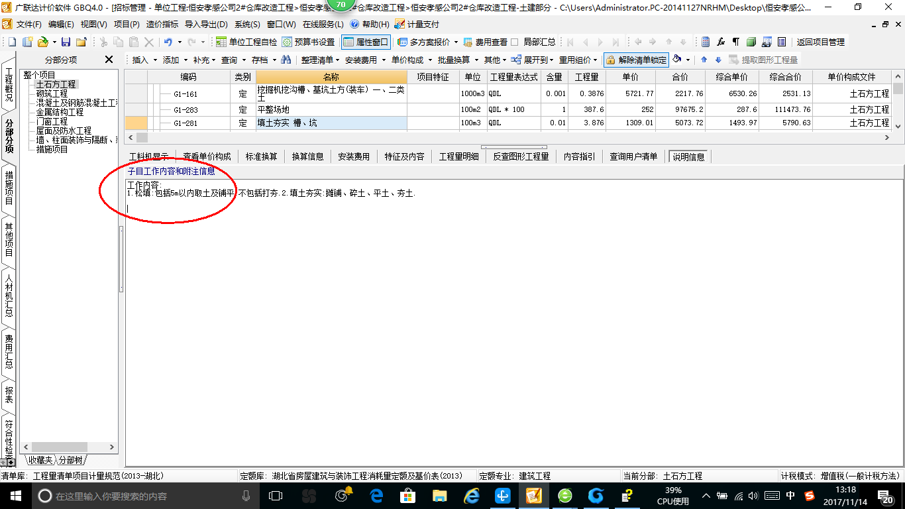This screenshot has width=905, height=509.
Task: Switch to the 措施项目 side tab
Action: (x=9, y=188)
